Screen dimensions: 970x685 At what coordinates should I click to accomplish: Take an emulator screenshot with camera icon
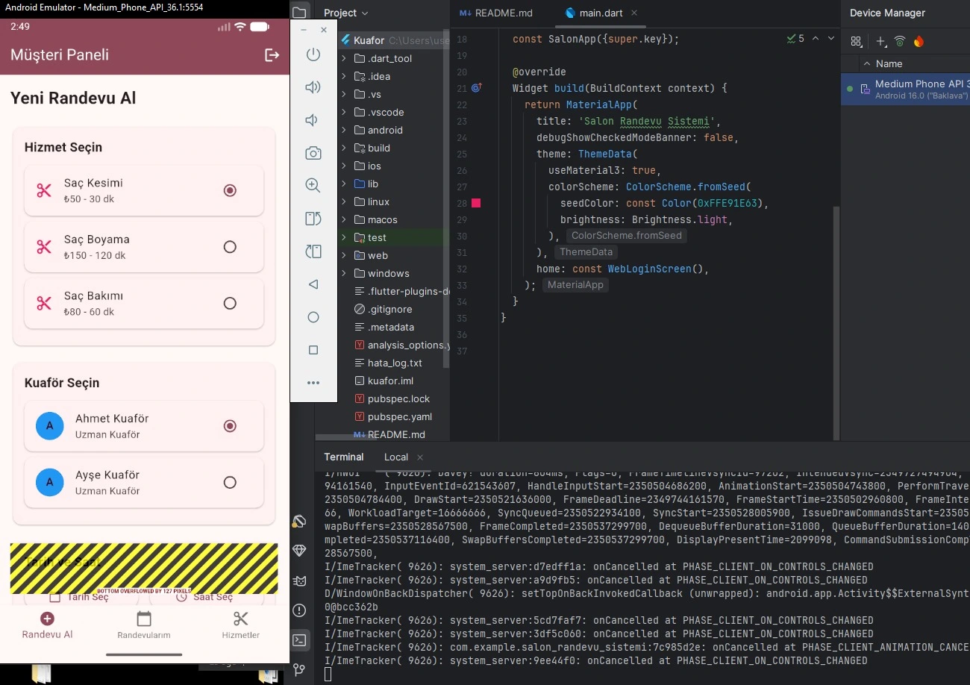coord(313,153)
